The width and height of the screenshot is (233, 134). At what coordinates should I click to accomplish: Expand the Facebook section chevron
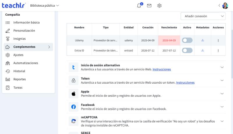[222, 107]
